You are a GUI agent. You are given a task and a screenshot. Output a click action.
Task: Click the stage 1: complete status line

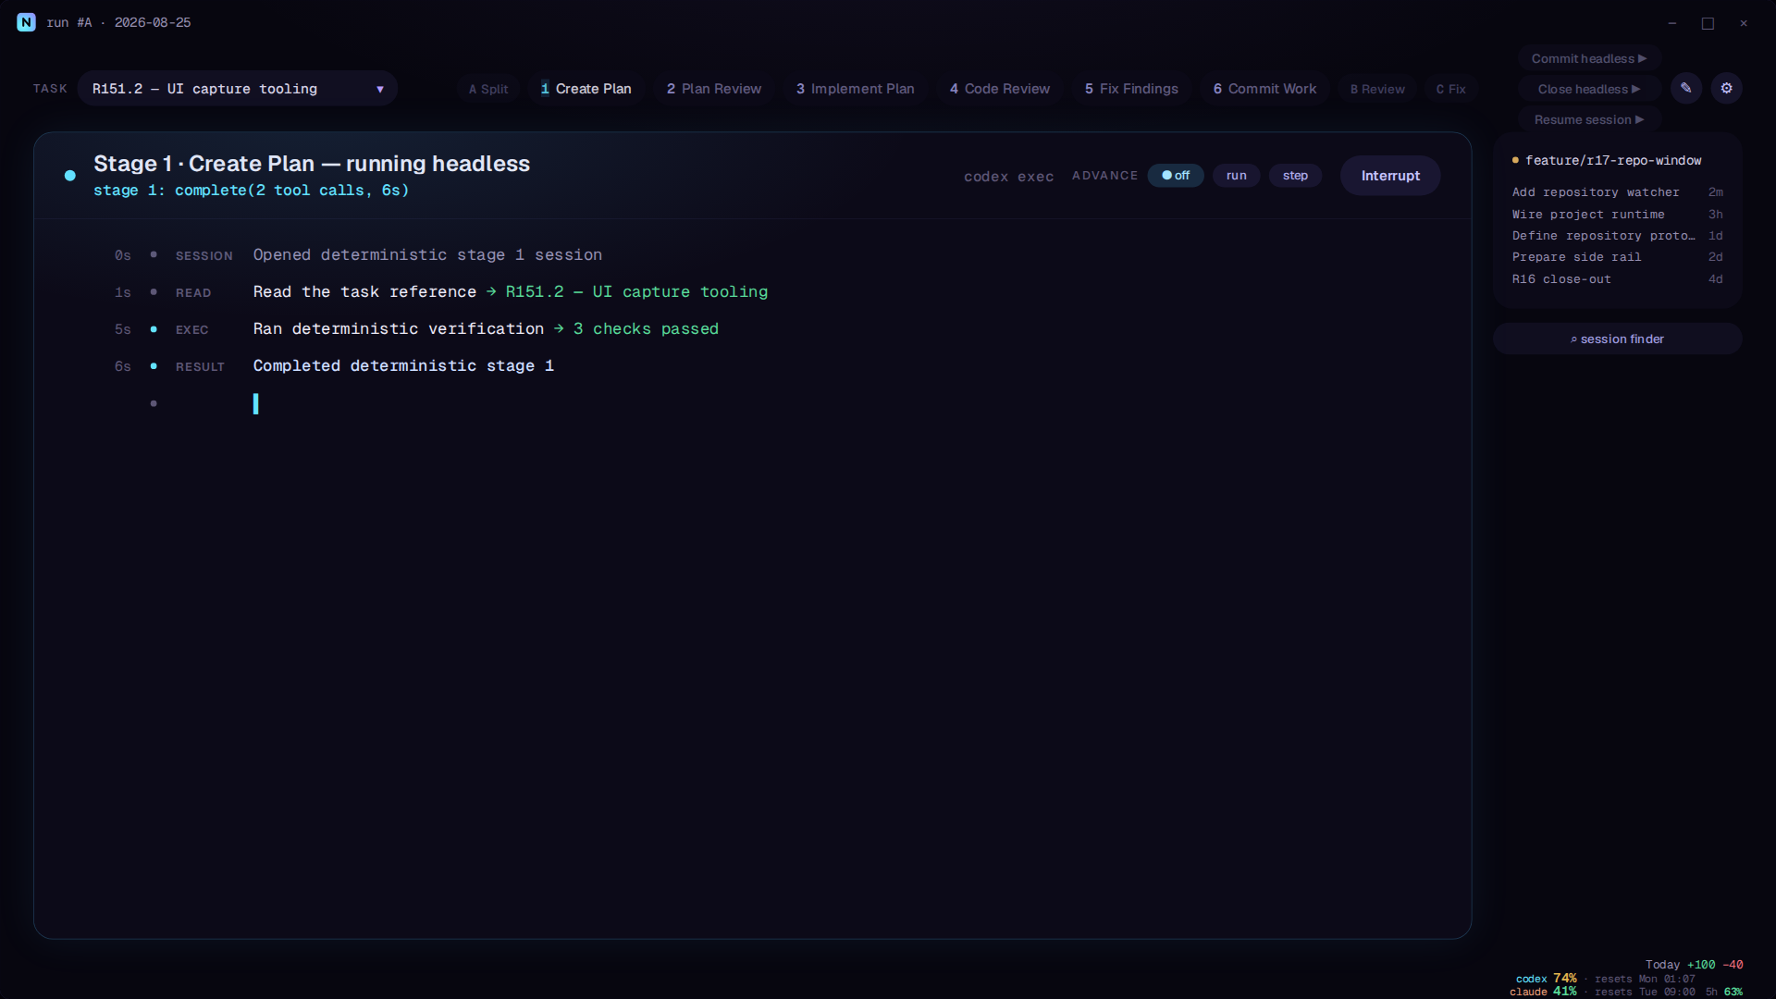pyautogui.click(x=251, y=191)
